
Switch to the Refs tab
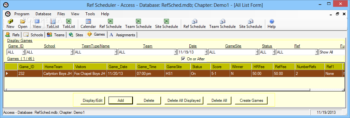pyautogui.click(x=13, y=35)
